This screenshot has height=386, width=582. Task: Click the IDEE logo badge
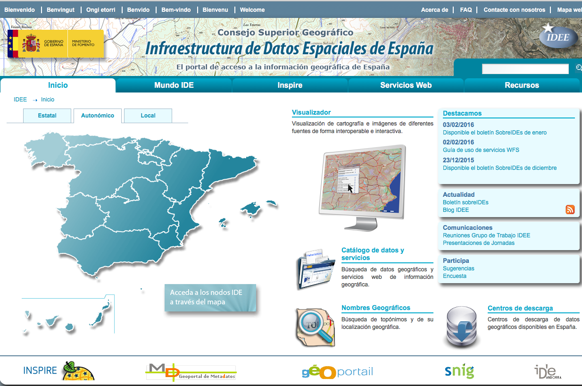click(557, 37)
